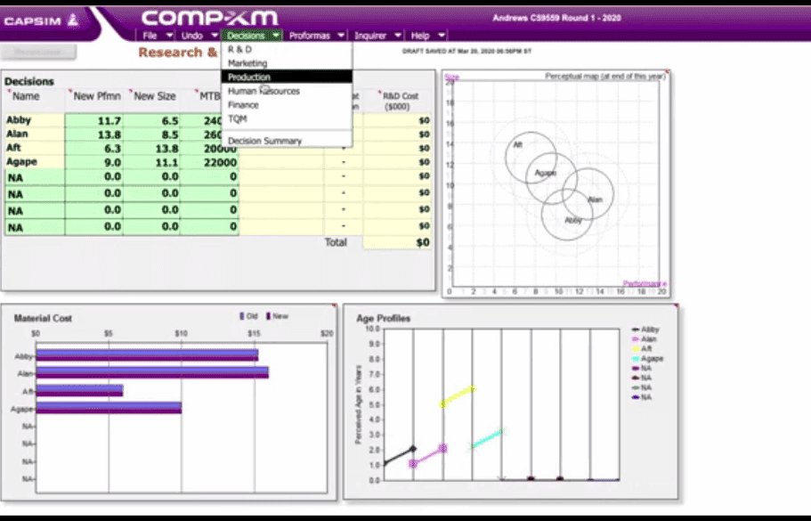Click the Agape circle on perceptual map
Screen dimensions: 811x521
click(551, 178)
